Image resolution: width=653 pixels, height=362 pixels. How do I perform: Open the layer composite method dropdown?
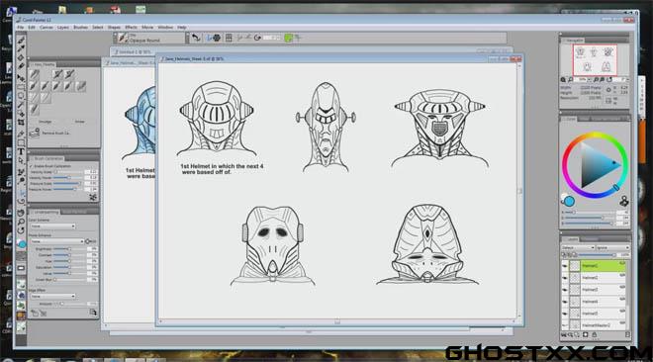click(579, 247)
